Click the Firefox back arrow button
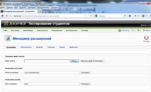Image resolution: width=151 pixels, height=92 pixels. pyautogui.click(x=3, y=16)
